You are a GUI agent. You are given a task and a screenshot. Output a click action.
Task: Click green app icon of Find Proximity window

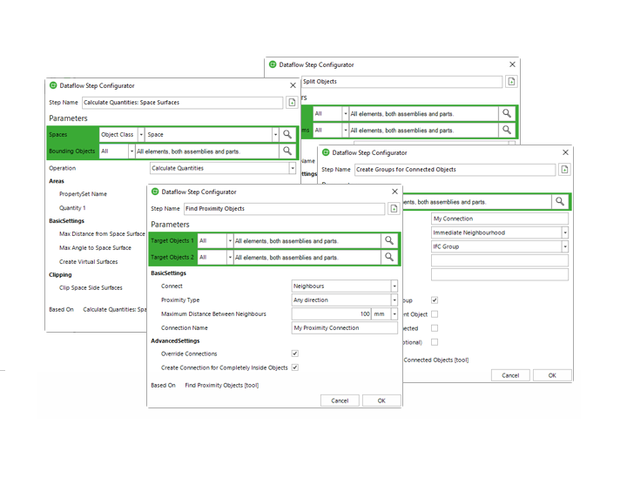(155, 192)
